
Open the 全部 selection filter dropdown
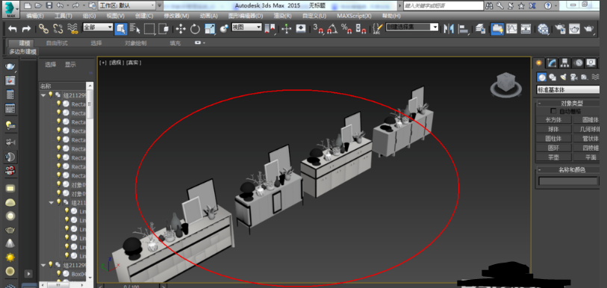tap(98, 27)
